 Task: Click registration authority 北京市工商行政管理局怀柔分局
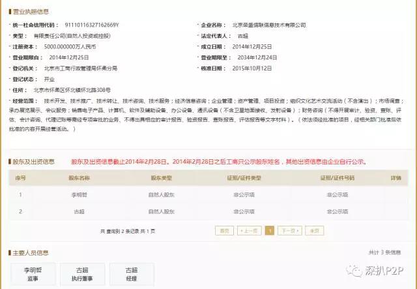(x=81, y=68)
